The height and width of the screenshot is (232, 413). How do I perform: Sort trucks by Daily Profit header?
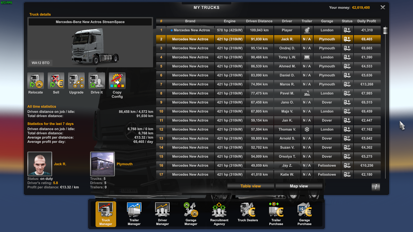point(367,21)
